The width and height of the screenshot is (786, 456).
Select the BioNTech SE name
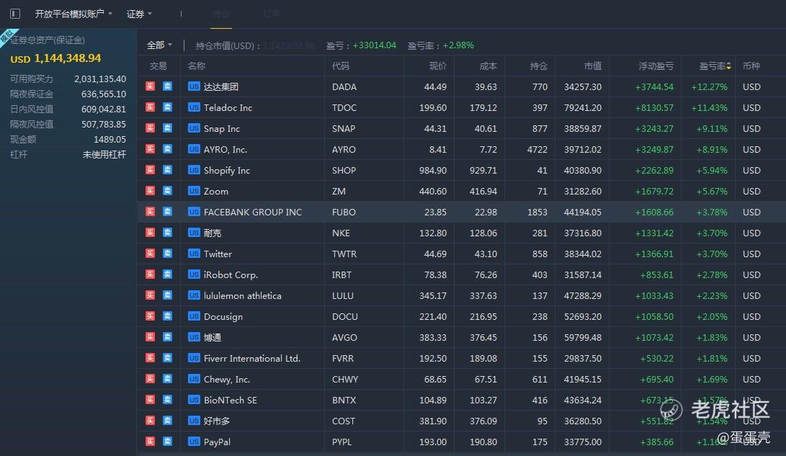pos(231,400)
